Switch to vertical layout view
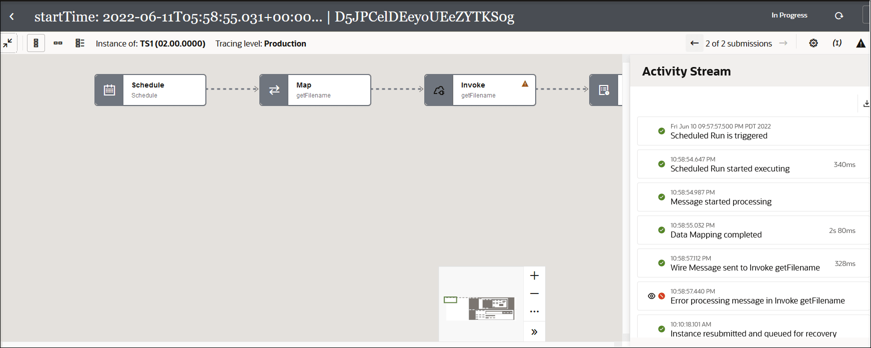Viewport: 871px width, 348px height. coord(36,43)
